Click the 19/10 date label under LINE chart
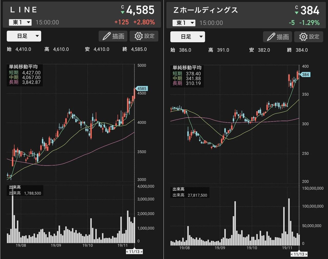This screenshot has height=259, width=328. point(87,245)
